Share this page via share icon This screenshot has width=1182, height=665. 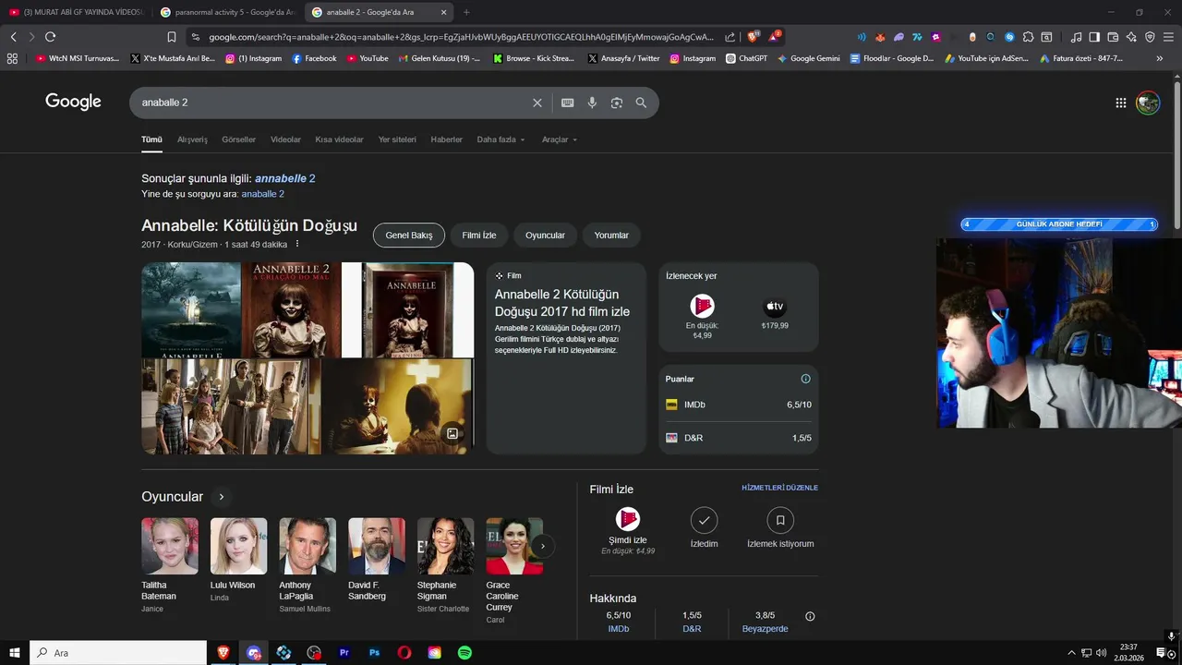[730, 37]
